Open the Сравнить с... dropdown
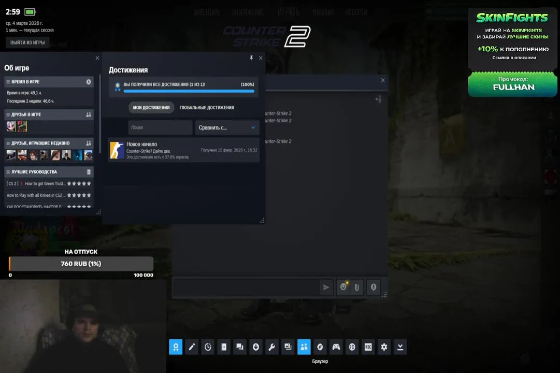Screen dimensions: 560x373 pos(227,127)
